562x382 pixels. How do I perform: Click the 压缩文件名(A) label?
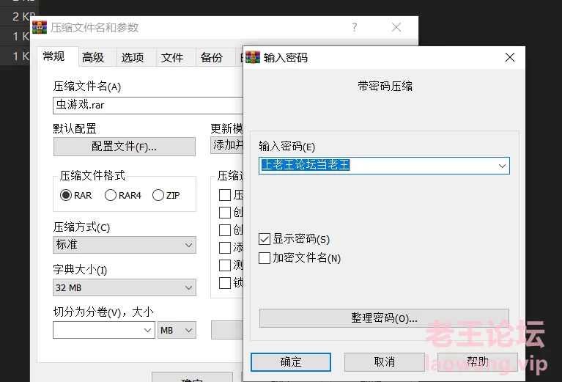click(x=87, y=87)
